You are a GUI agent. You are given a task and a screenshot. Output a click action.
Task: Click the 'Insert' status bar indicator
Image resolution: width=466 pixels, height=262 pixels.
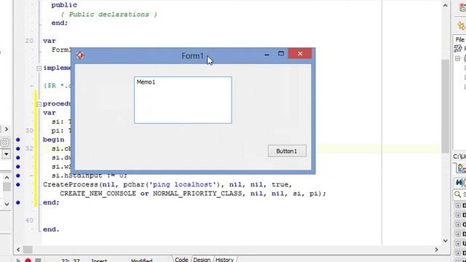point(99,261)
